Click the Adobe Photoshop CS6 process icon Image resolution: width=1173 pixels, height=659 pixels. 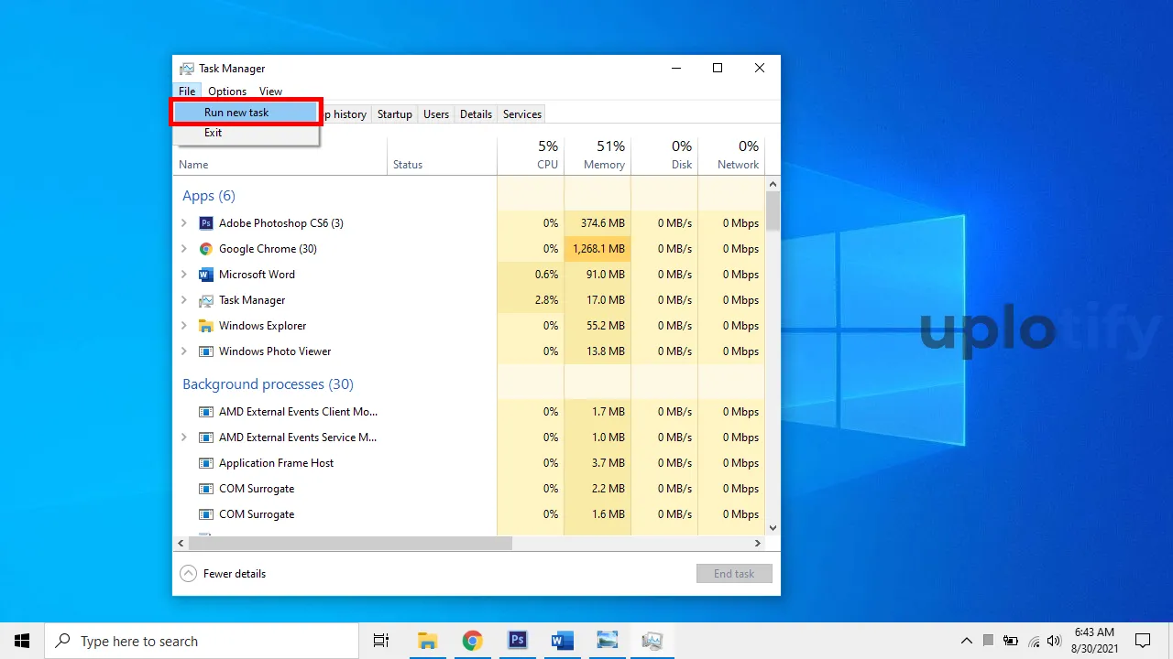click(x=206, y=223)
